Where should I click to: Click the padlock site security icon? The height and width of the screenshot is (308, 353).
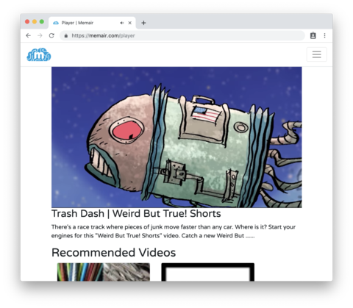66,36
